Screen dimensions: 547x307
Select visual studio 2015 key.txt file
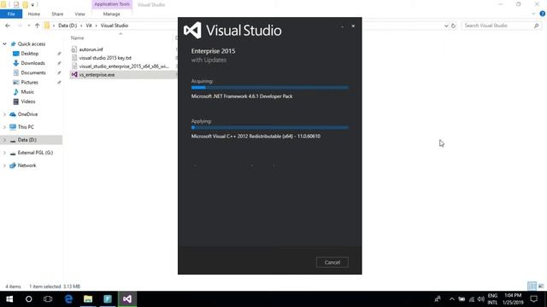[x=105, y=58]
